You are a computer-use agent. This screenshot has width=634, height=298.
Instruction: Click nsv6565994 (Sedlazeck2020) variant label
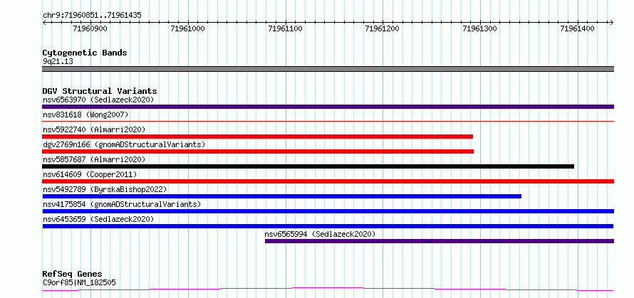(320, 234)
